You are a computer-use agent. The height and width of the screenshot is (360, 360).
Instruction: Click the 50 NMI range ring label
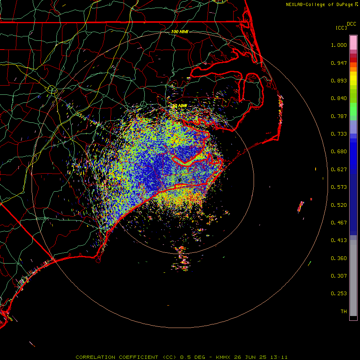180,106
